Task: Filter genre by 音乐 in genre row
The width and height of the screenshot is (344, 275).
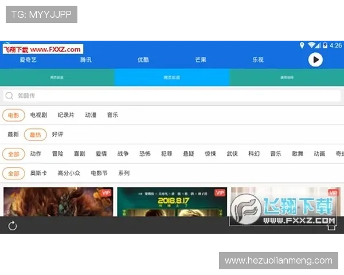Action: tap(276, 154)
